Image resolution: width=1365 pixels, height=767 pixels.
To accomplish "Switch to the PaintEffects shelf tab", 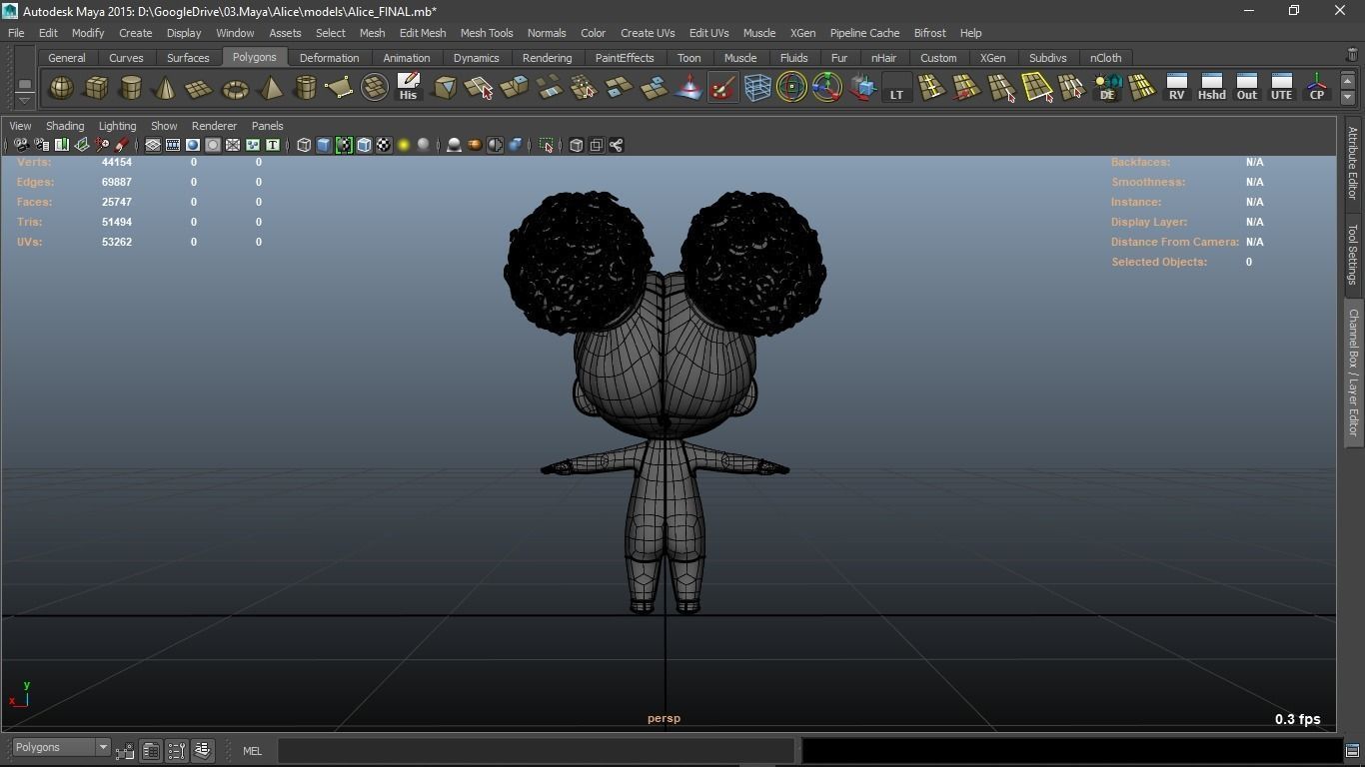I will 625,58.
